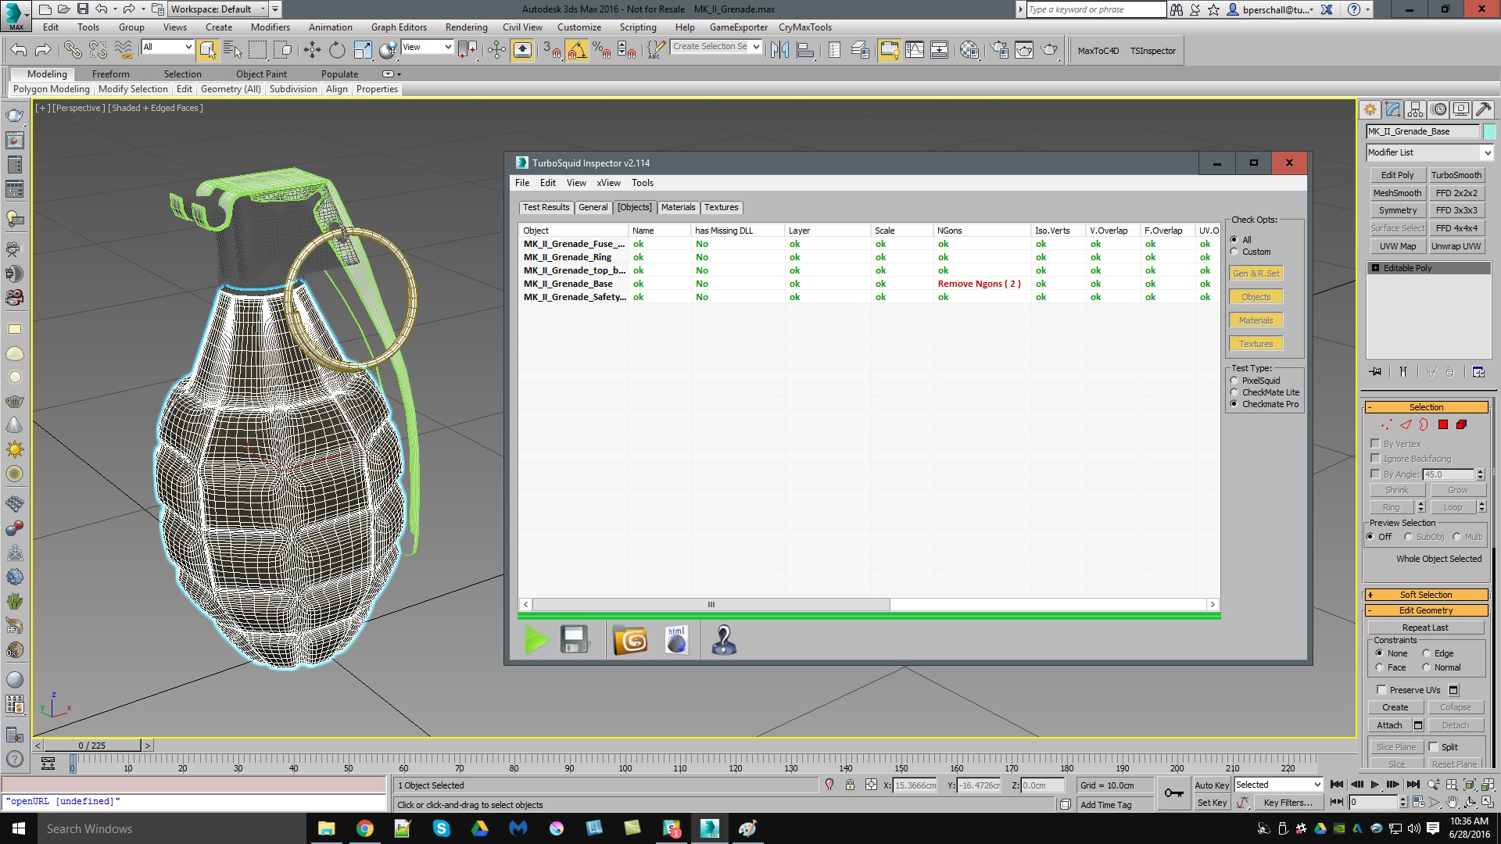Click Set Keys large key icon
Viewport: 1501px width, 844px height.
tap(1173, 793)
